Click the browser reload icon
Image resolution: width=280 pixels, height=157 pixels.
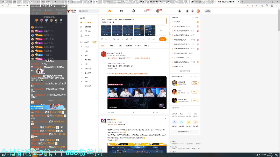8,6
